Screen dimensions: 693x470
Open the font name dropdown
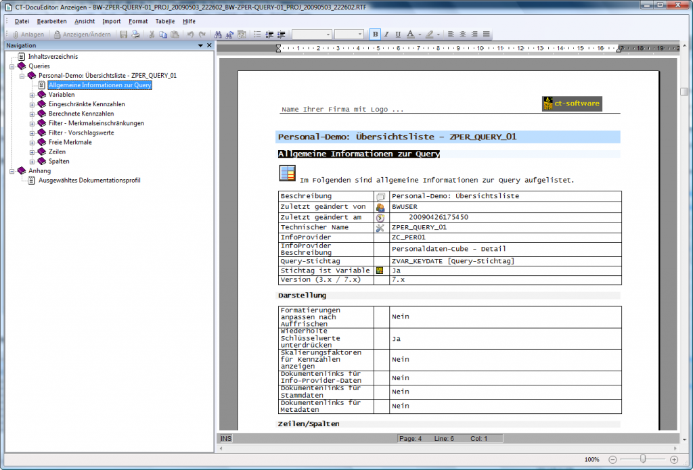click(329, 34)
